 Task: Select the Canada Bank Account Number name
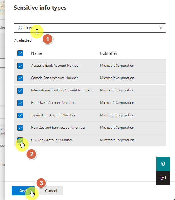[x=54, y=78]
